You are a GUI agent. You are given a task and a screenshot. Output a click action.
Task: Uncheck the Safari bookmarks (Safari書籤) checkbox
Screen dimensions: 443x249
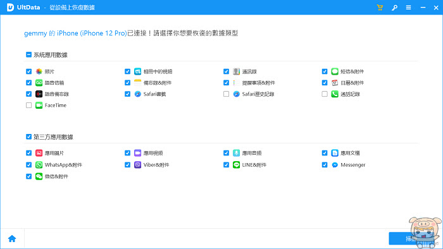point(127,94)
